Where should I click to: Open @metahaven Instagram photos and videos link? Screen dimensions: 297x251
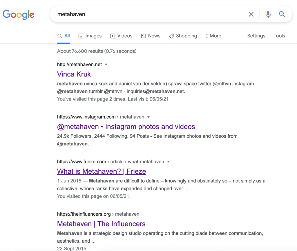tap(126, 127)
